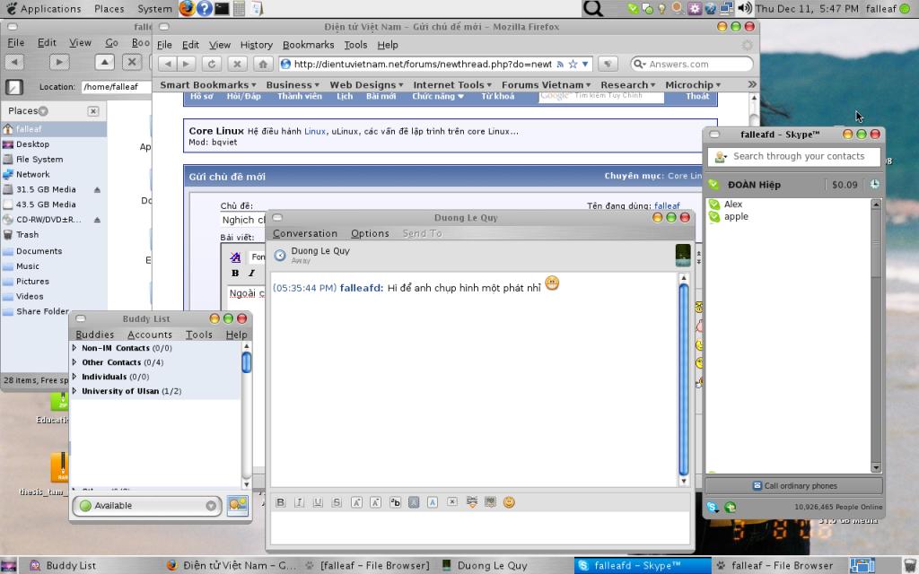The width and height of the screenshot is (919, 574).
Task: Select apple contact in Skype
Action: click(x=736, y=216)
